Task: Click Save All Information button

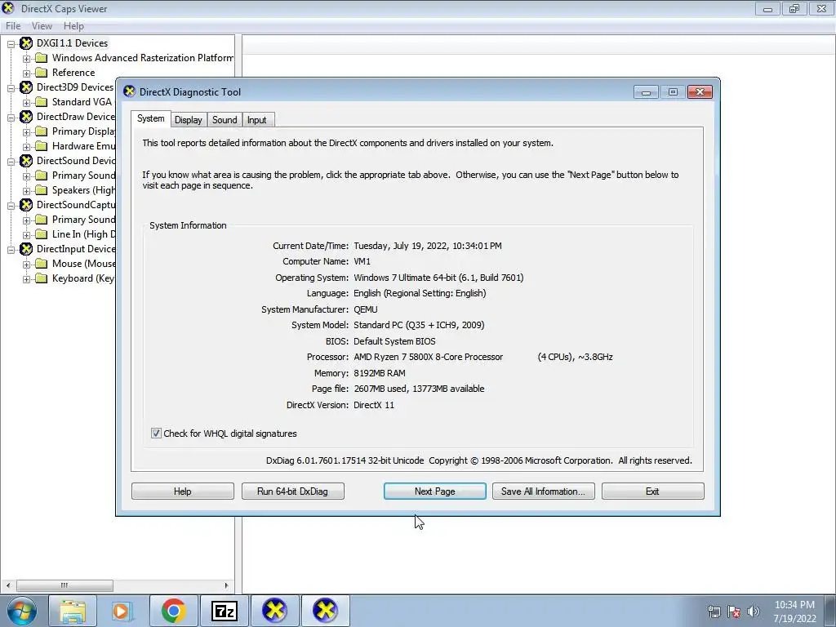Action: (x=543, y=491)
